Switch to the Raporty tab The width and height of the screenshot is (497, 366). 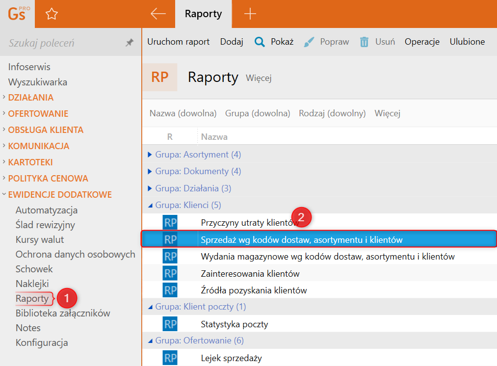point(203,14)
